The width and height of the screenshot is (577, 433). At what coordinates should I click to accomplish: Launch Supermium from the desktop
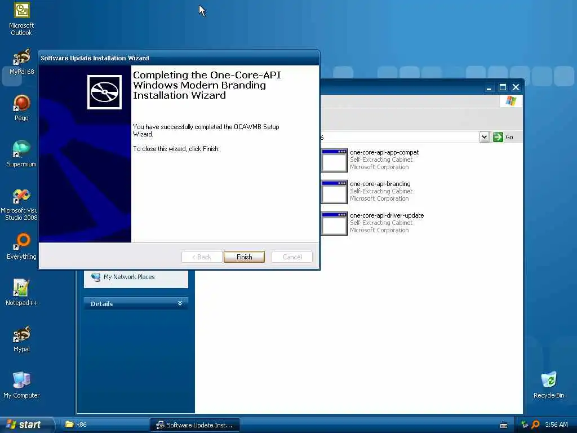pyautogui.click(x=21, y=154)
